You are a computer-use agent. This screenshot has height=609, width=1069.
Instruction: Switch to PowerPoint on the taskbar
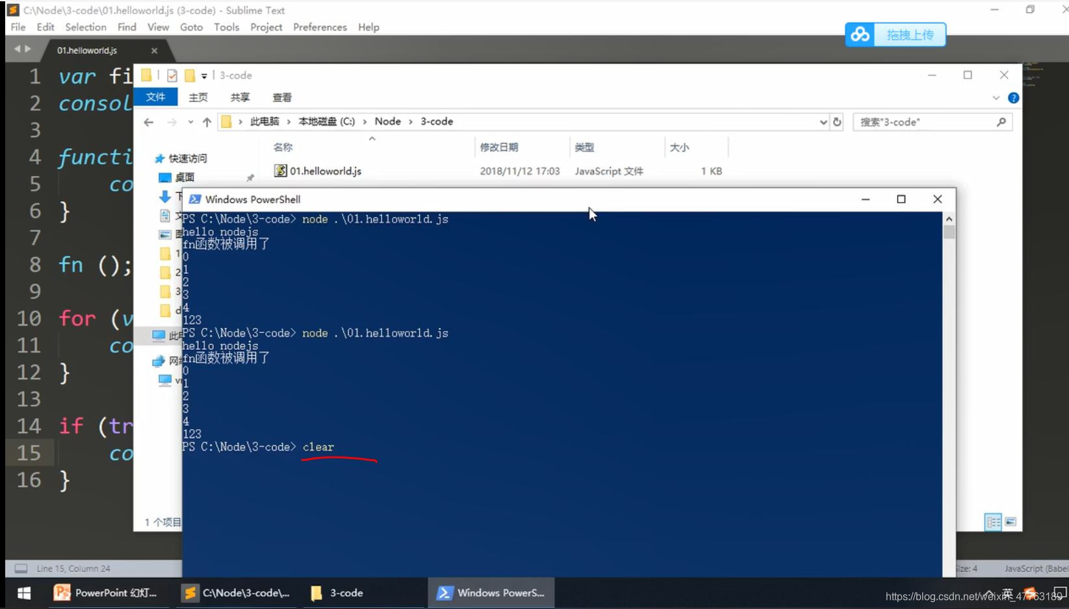[107, 593]
